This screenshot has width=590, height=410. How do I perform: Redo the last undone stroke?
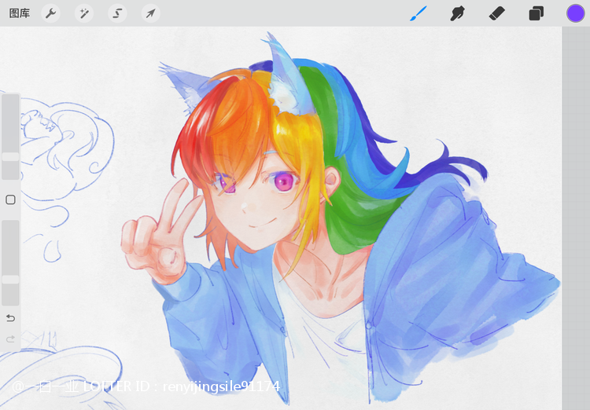10,339
